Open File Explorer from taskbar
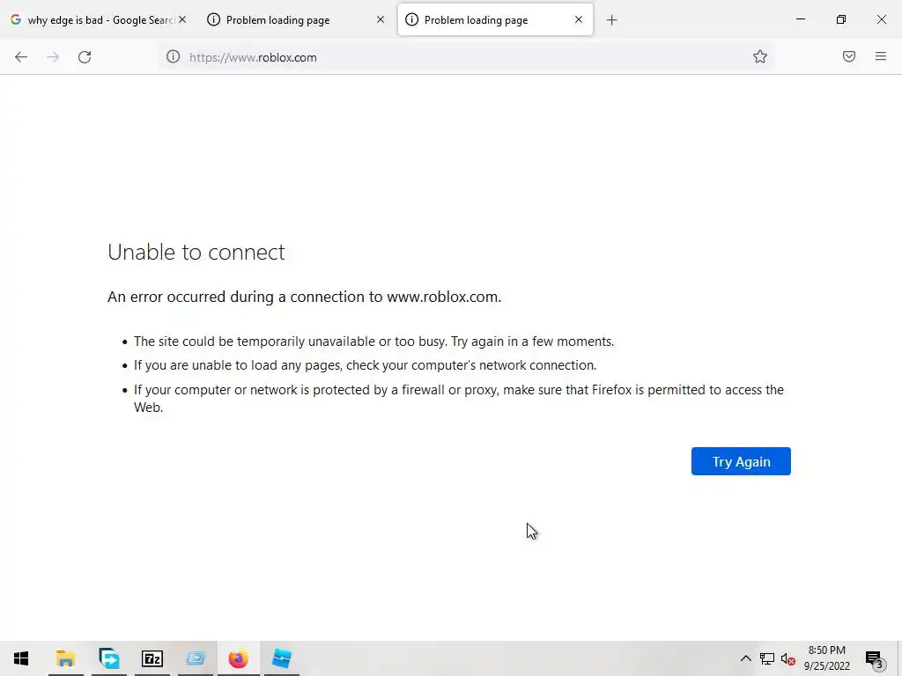The height and width of the screenshot is (676, 902). [x=65, y=658]
